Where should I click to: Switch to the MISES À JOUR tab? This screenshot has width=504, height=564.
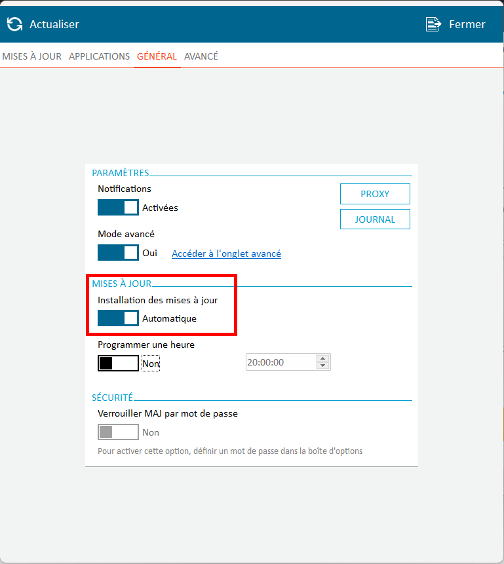[x=31, y=56]
